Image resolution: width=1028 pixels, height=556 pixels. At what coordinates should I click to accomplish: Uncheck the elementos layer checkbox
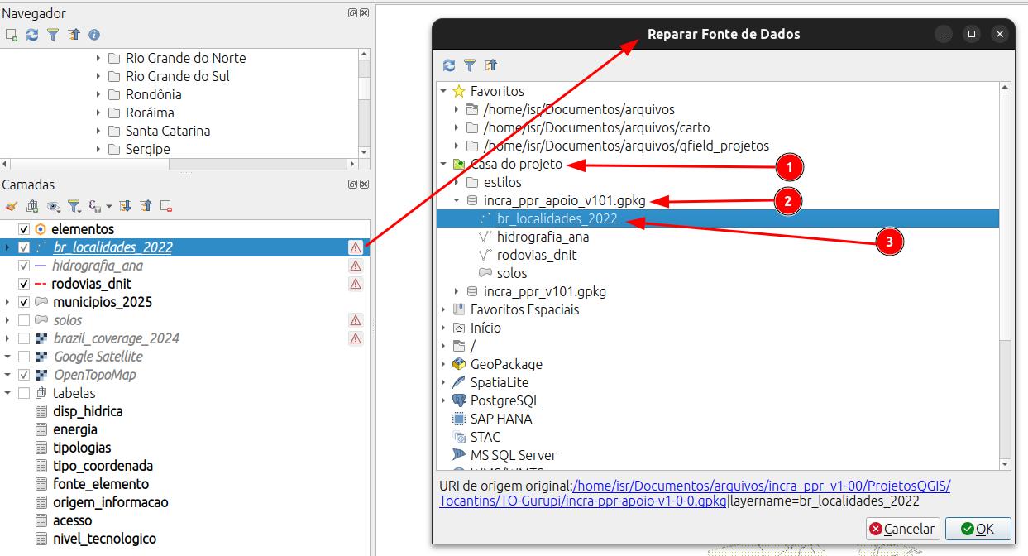point(24,229)
